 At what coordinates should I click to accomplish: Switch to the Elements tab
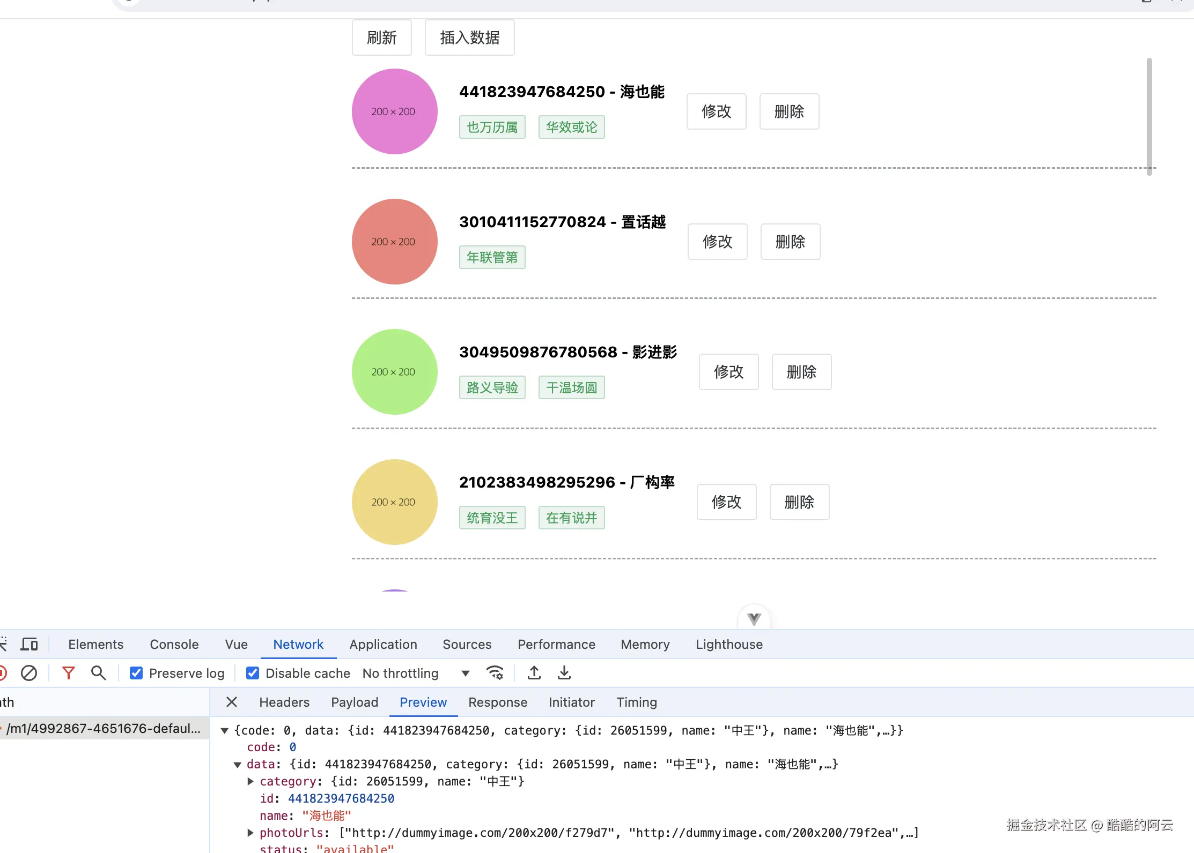(96, 644)
